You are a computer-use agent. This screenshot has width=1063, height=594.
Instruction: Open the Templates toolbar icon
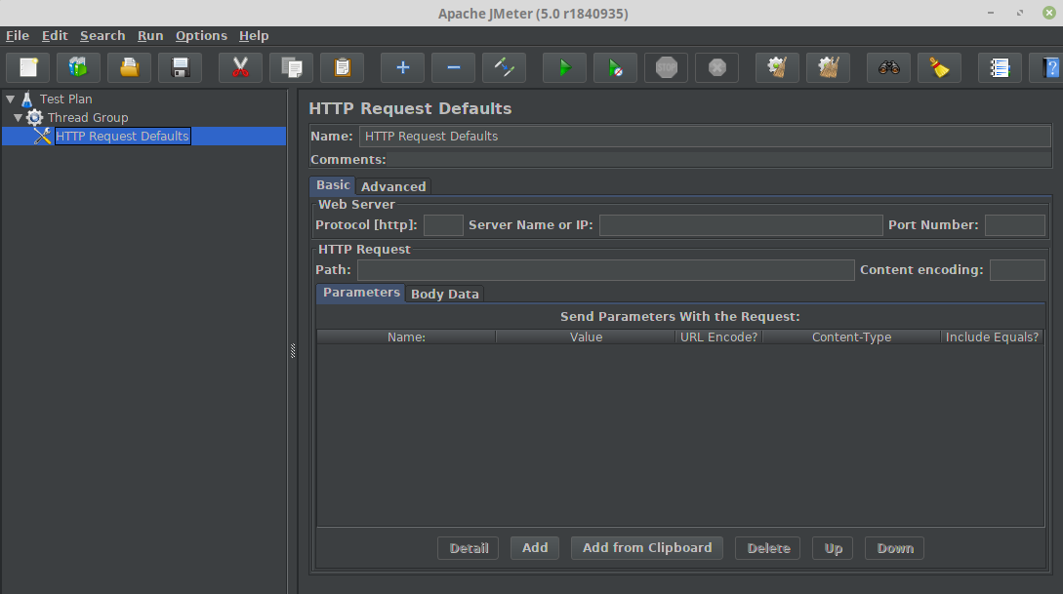(x=79, y=67)
